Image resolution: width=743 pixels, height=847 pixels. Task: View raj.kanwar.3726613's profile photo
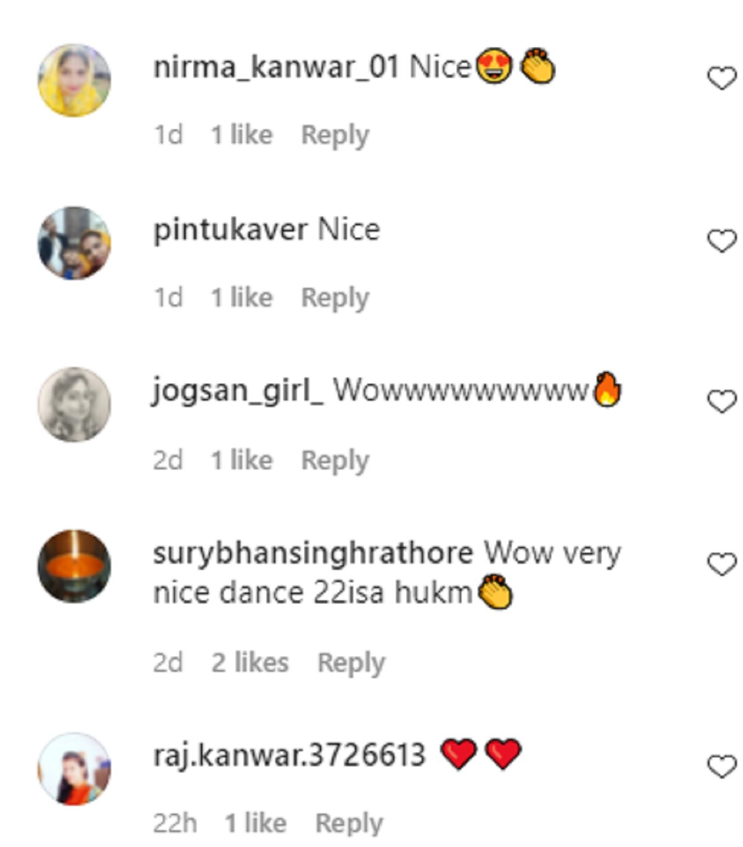[x=74, y=769]
